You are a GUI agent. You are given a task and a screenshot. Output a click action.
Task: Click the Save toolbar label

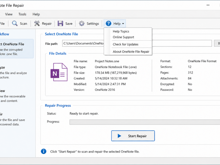coord(69,24)
